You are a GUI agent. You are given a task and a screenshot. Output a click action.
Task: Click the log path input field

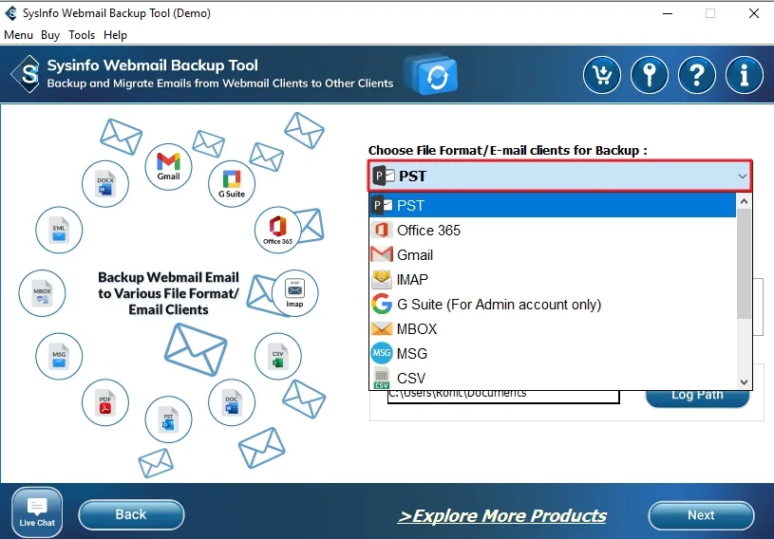click(x=503, y=396)
